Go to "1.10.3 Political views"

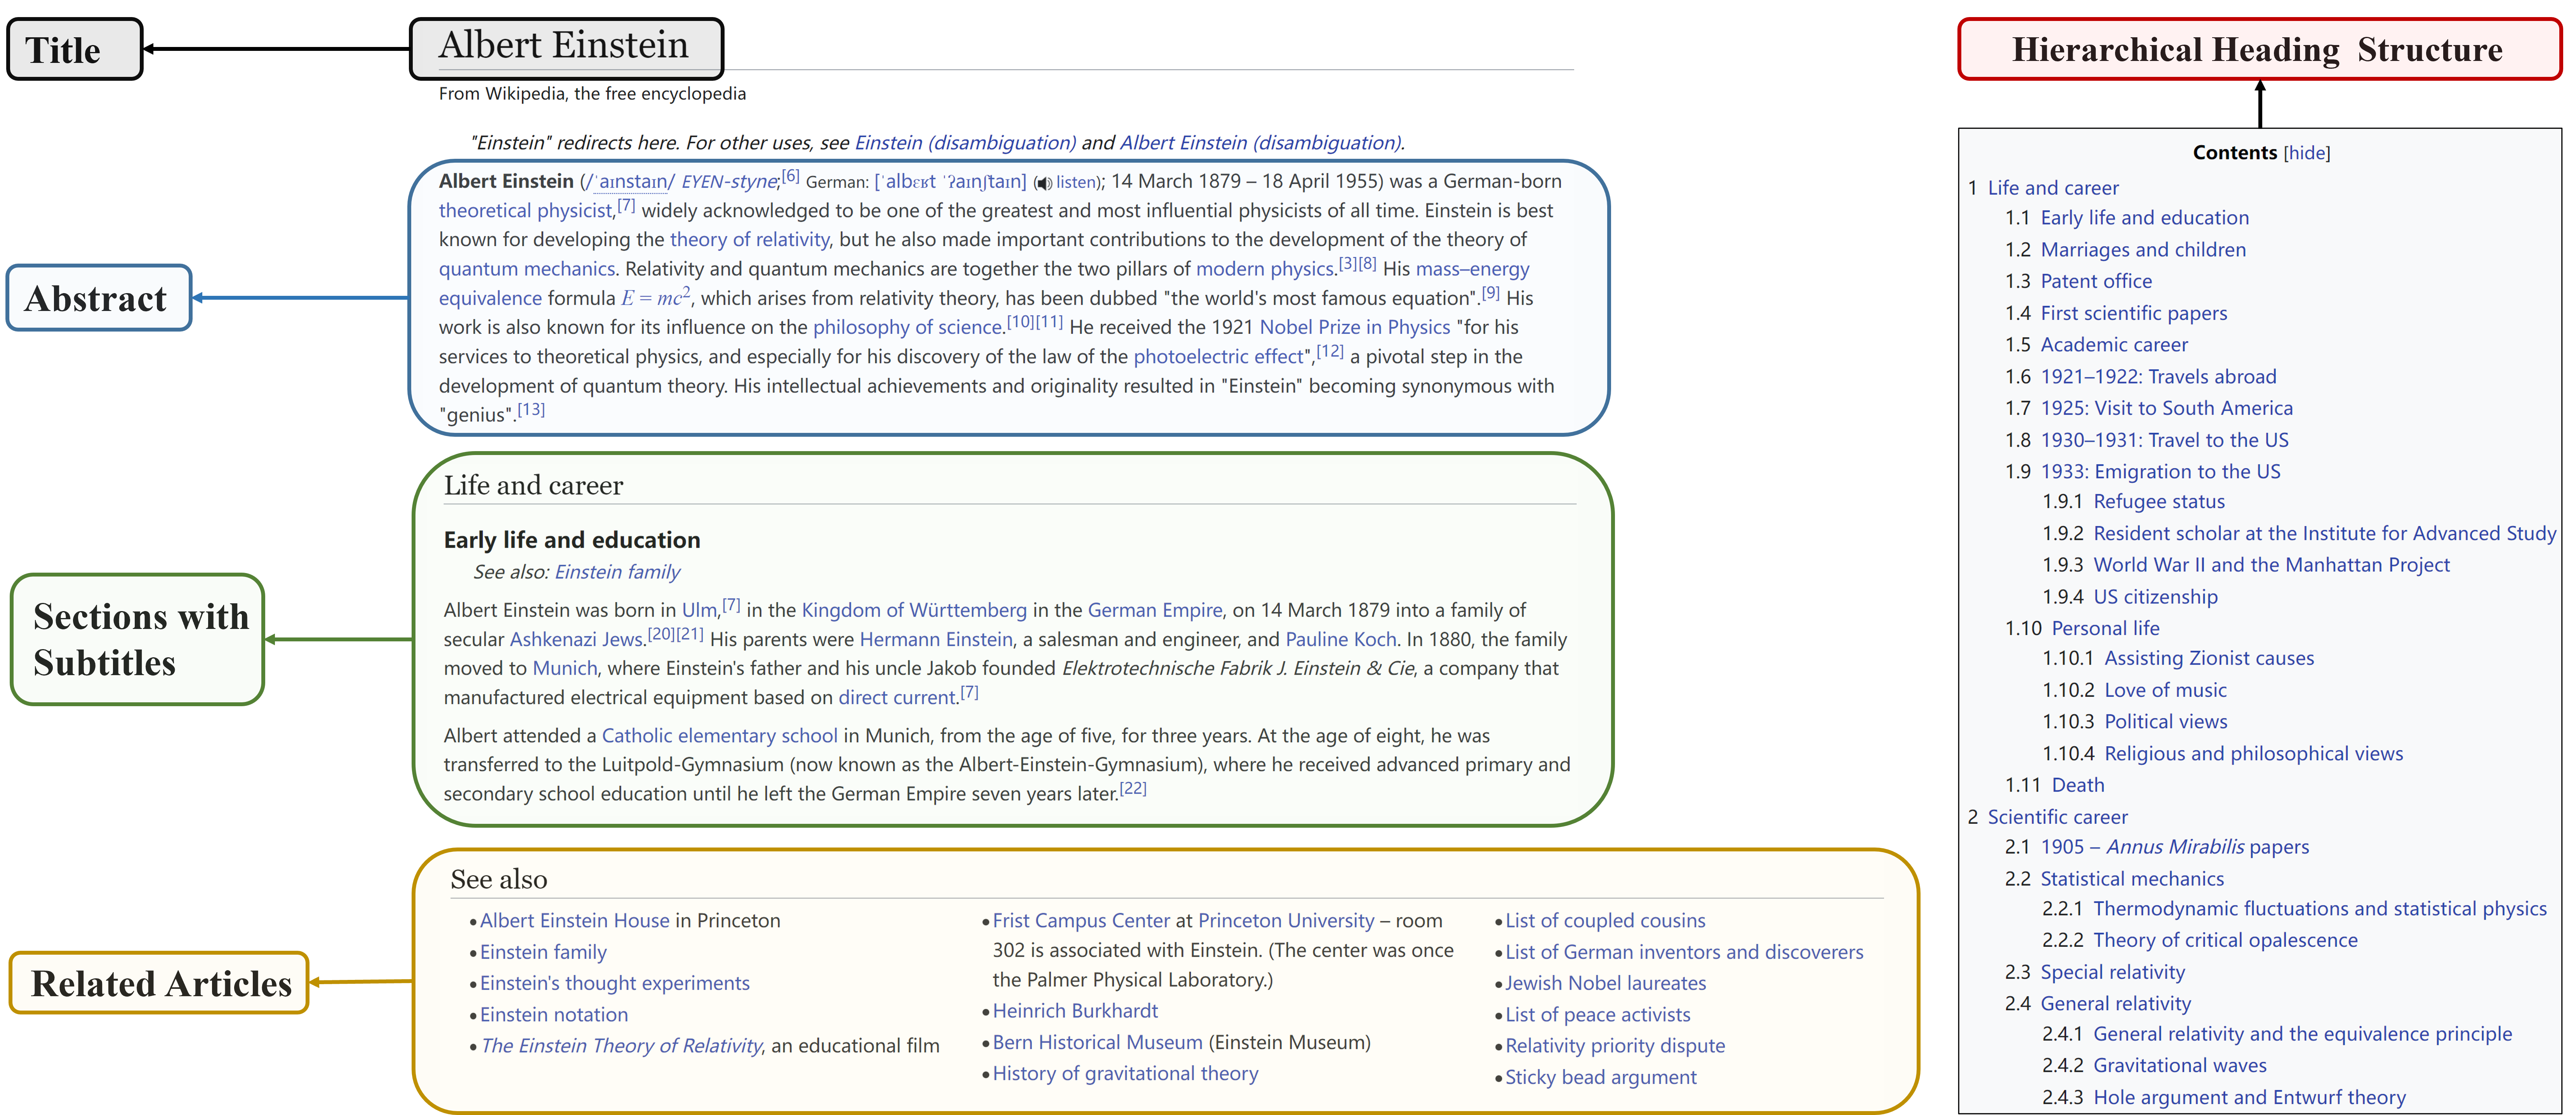[2134, 722]
